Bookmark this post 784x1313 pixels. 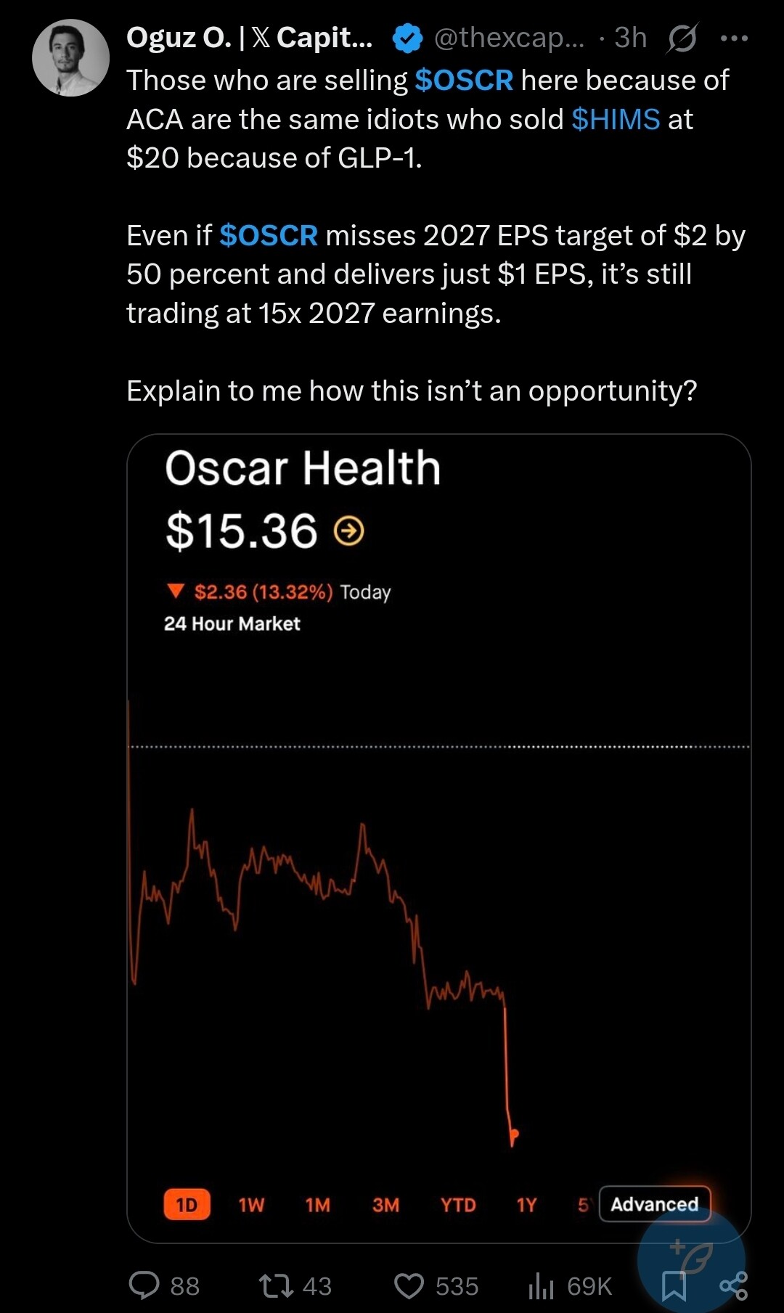pos(674,1286)
